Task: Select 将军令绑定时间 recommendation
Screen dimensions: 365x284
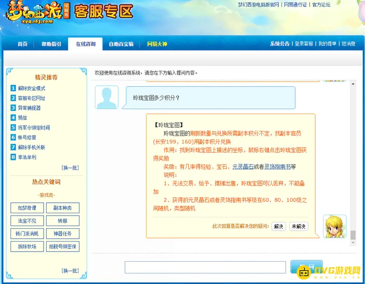Action: point(34,127)
